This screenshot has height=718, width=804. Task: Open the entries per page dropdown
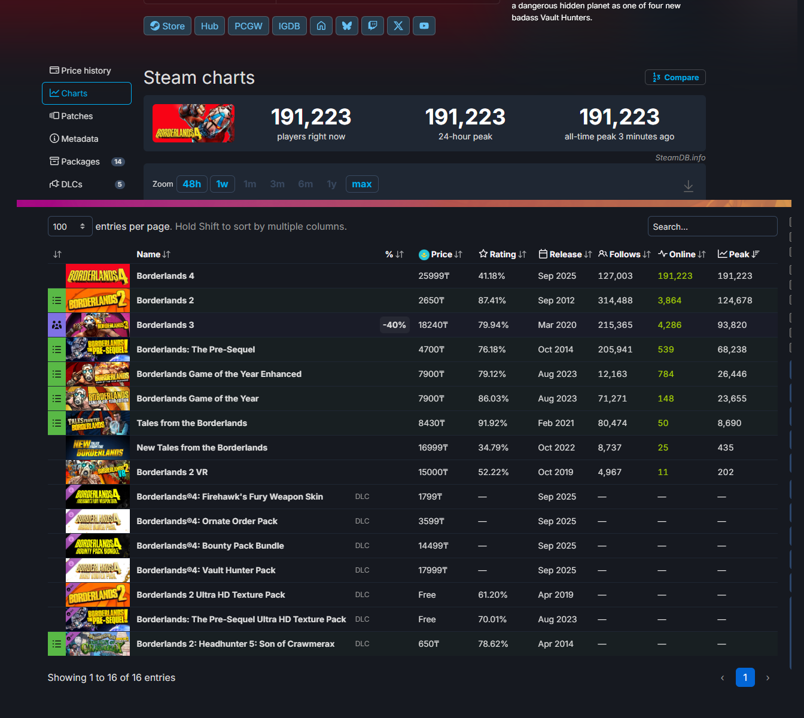tap(70, 227)
